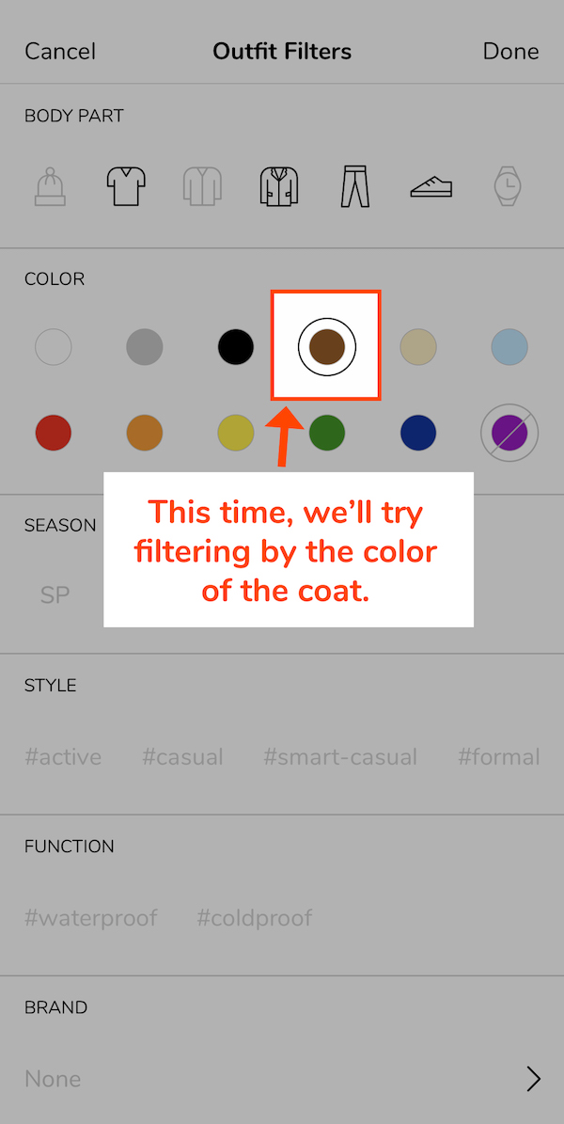
Task: Deselect the crossed-out purple color swatch
Action: (x=509, y=433)
